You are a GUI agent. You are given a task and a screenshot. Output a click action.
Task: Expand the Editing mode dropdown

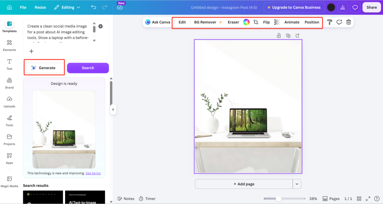pos(67,7)
